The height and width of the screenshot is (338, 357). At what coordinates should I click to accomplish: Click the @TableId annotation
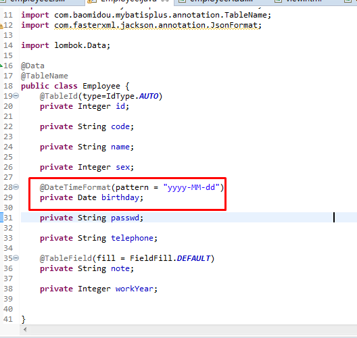pos(59,96)
